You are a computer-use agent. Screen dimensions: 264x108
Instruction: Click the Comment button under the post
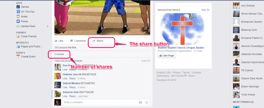78,41
